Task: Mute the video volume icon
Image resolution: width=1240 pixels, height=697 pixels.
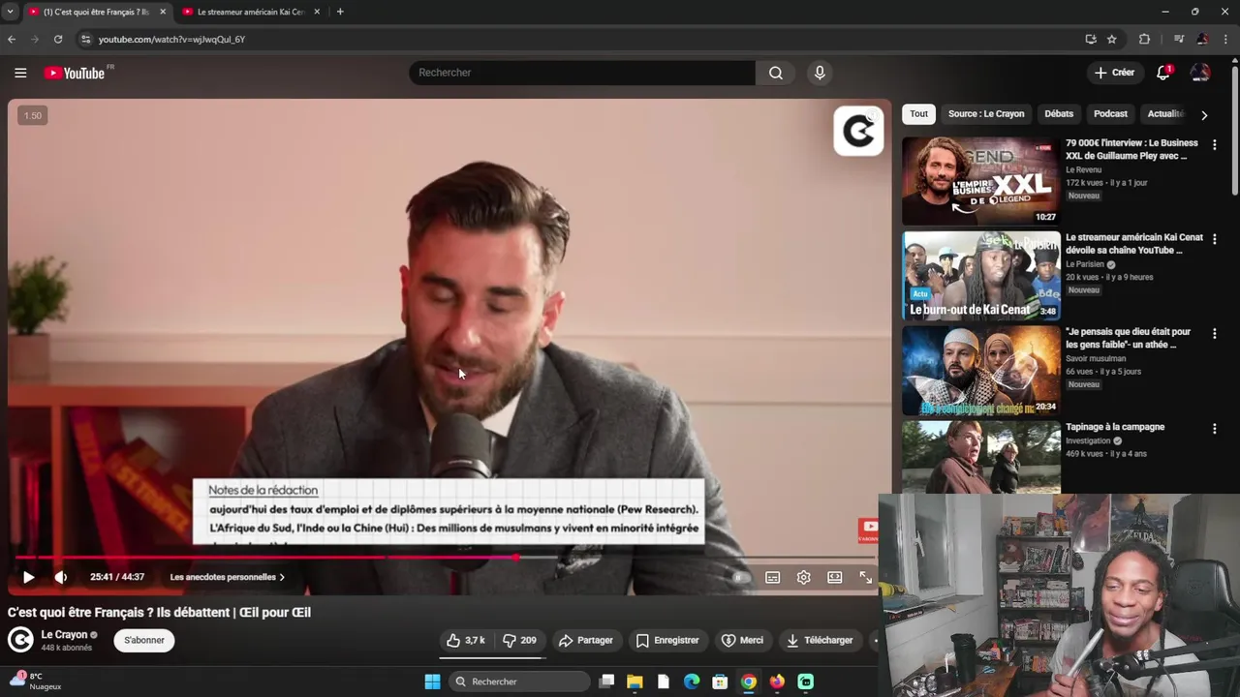Action: click(x=60, y=577)
